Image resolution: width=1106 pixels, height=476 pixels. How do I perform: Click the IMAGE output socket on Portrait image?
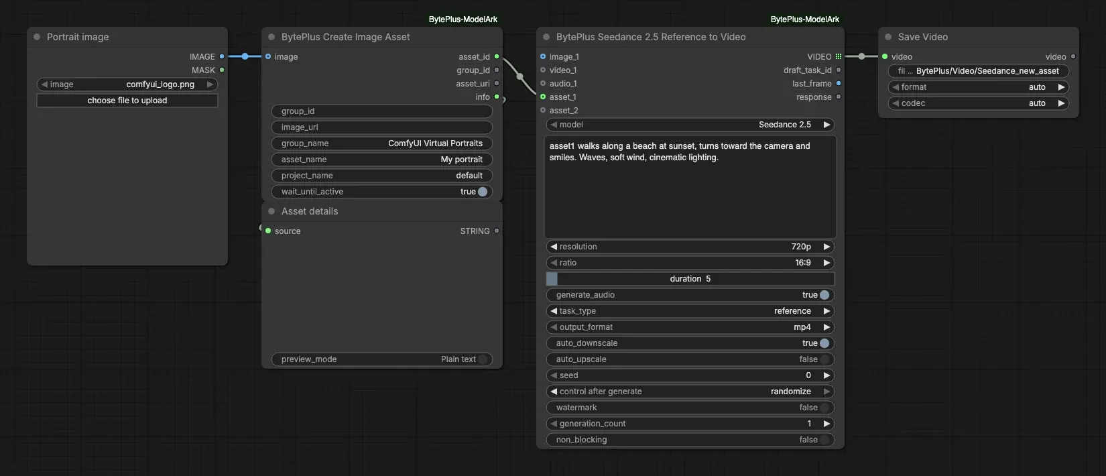point(222,57)
